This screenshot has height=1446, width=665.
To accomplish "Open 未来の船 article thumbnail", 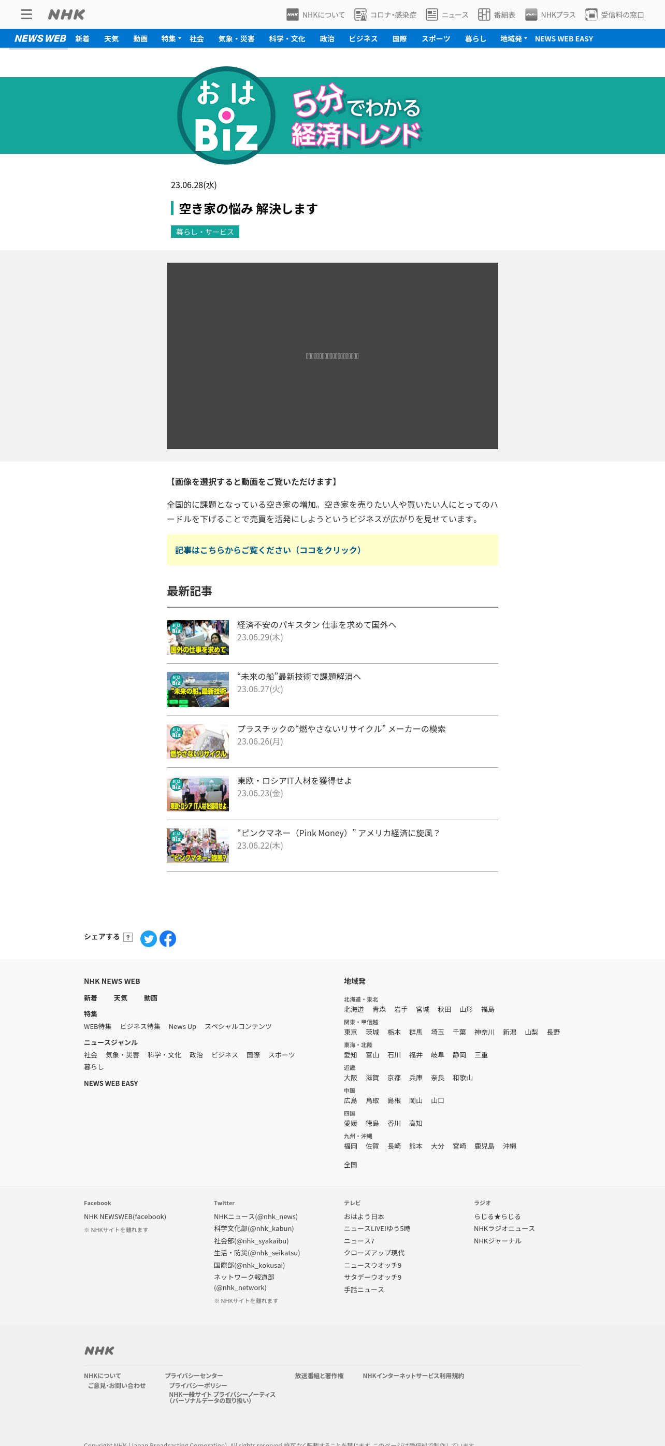I will 197,689.
